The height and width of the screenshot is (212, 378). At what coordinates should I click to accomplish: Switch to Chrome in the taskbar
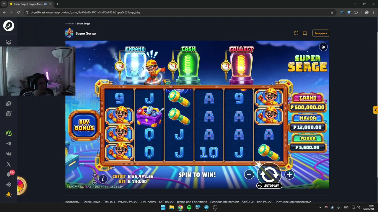(x=180, y=207)
